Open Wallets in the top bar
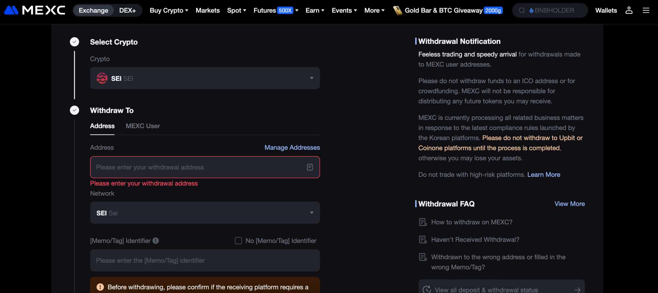 pos(606,10)
